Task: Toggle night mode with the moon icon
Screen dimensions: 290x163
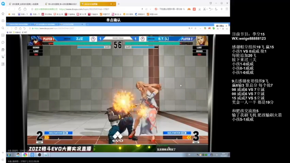Action: click(216, 9)
